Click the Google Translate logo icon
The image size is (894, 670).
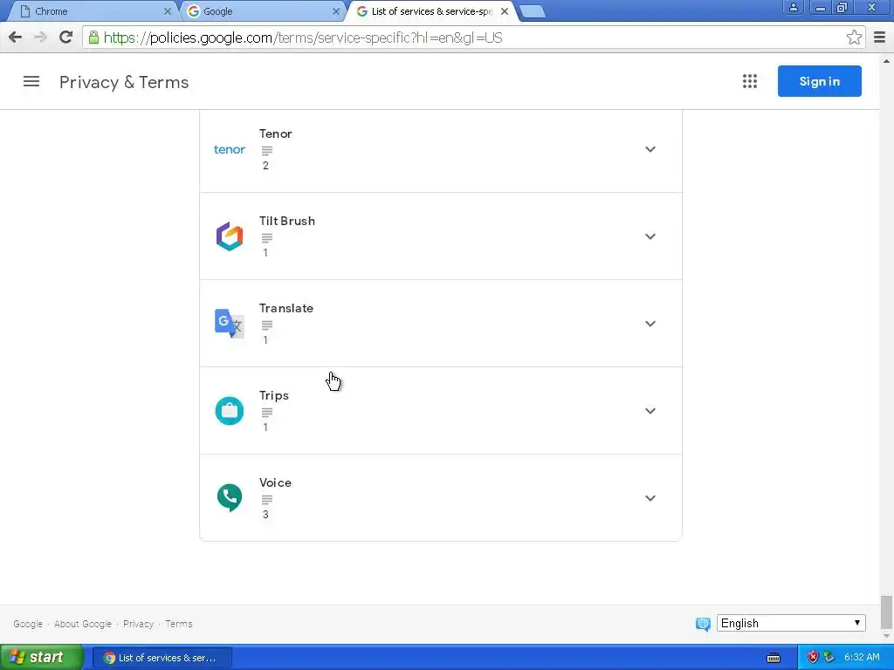point(230,323)
